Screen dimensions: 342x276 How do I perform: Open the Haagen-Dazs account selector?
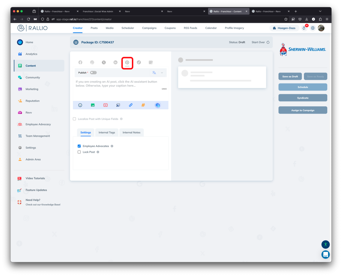coord(284,28)
